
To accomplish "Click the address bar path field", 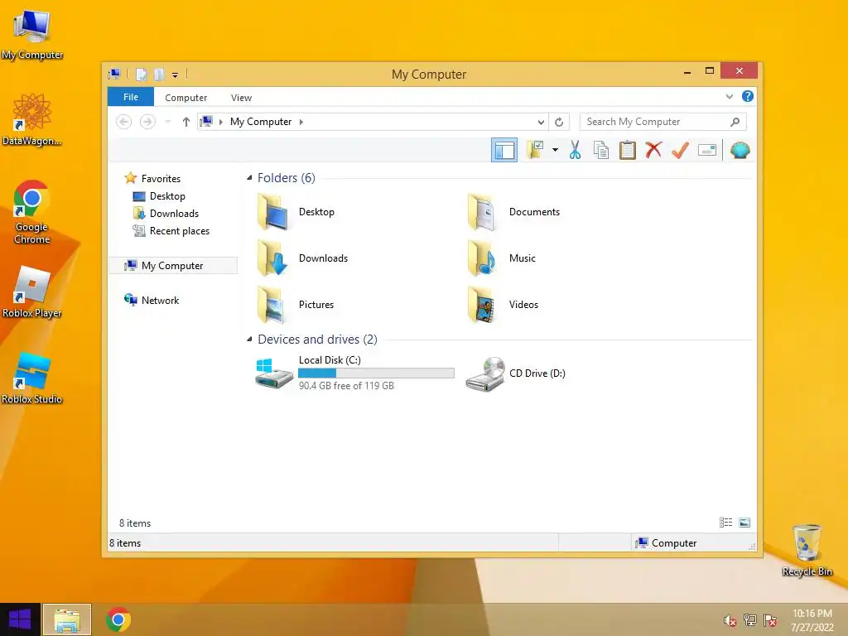I will (x=372, y=122).
